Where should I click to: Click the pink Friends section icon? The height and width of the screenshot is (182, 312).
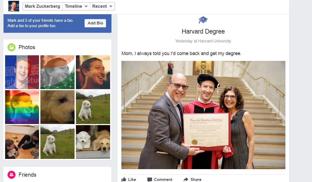pos(12,175)
